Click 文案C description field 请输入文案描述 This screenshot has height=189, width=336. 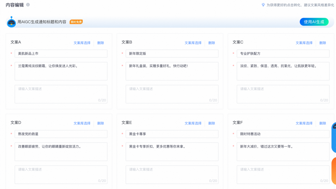(x=283, y=94)
